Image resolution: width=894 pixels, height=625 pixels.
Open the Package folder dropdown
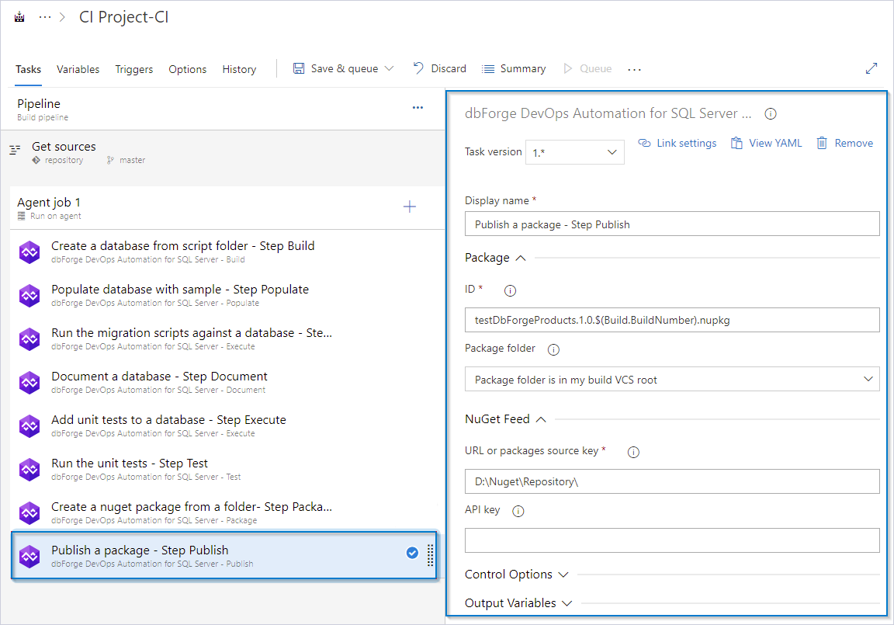pyautogui.click(x=672, y=379)
